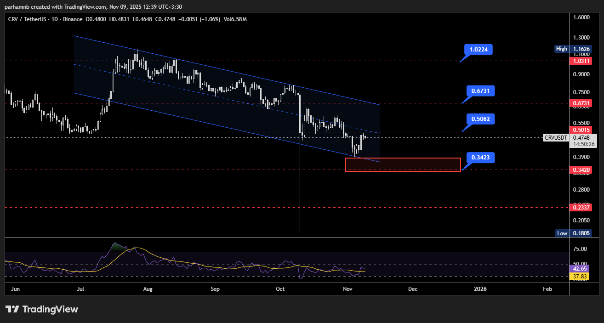Click the TradingView logo icon

12,309
